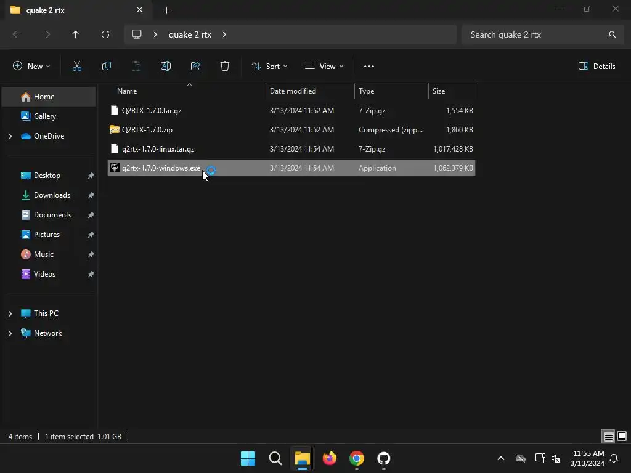
Task: Show hidden system tray icons
Action: click(501, 458)
